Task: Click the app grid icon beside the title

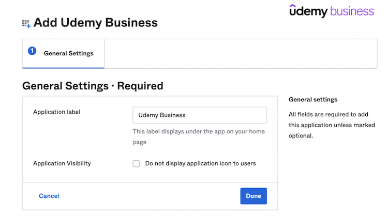Action: click(26, 23)
